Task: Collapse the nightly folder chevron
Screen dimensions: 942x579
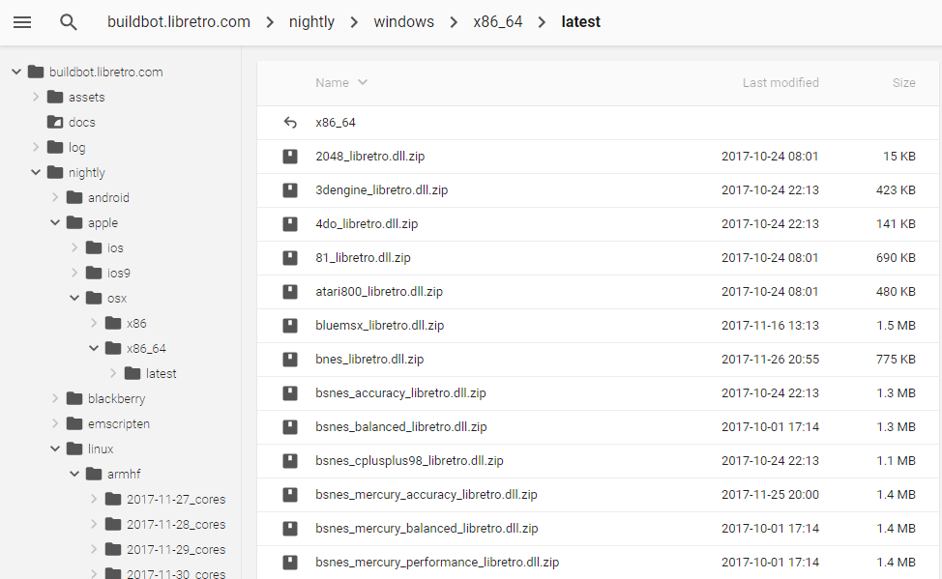Action: [36, 172]
